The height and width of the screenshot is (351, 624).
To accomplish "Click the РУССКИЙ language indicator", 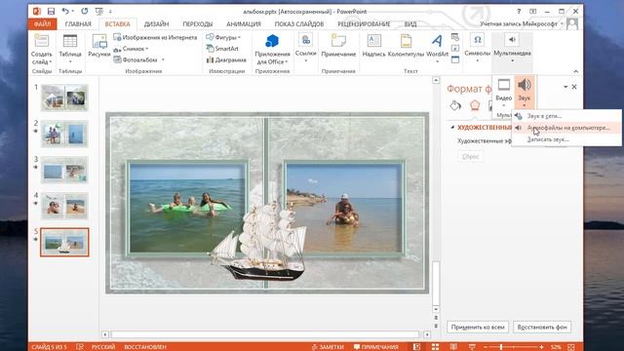I will click(103, 347).
